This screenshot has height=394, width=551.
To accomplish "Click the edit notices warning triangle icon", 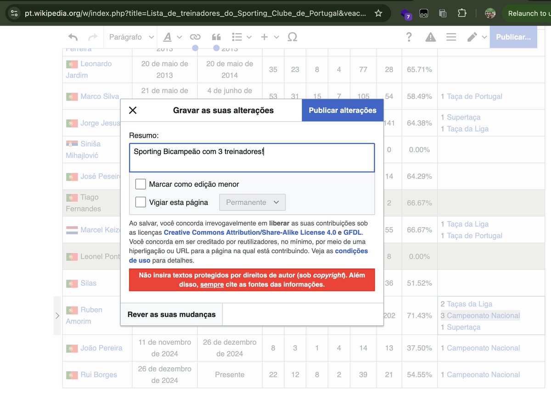I will click(431, 37).
